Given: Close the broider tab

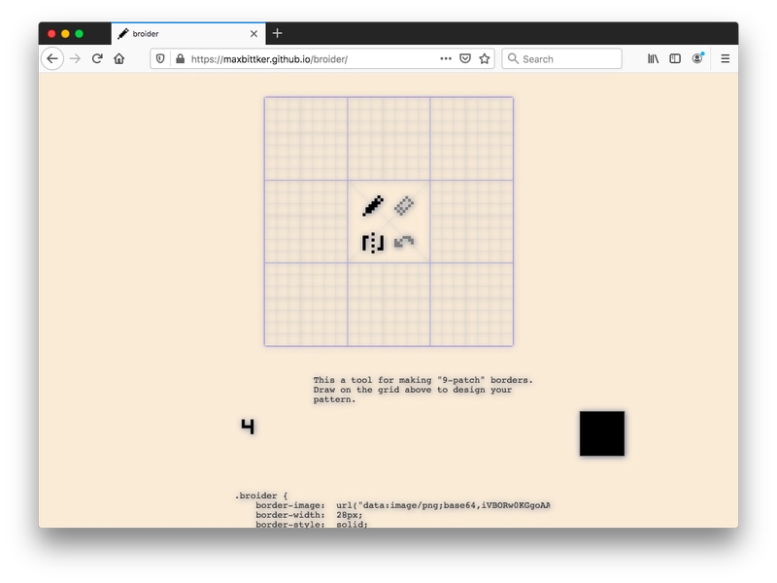Looking at the screenshot, I should coord(253,34).
